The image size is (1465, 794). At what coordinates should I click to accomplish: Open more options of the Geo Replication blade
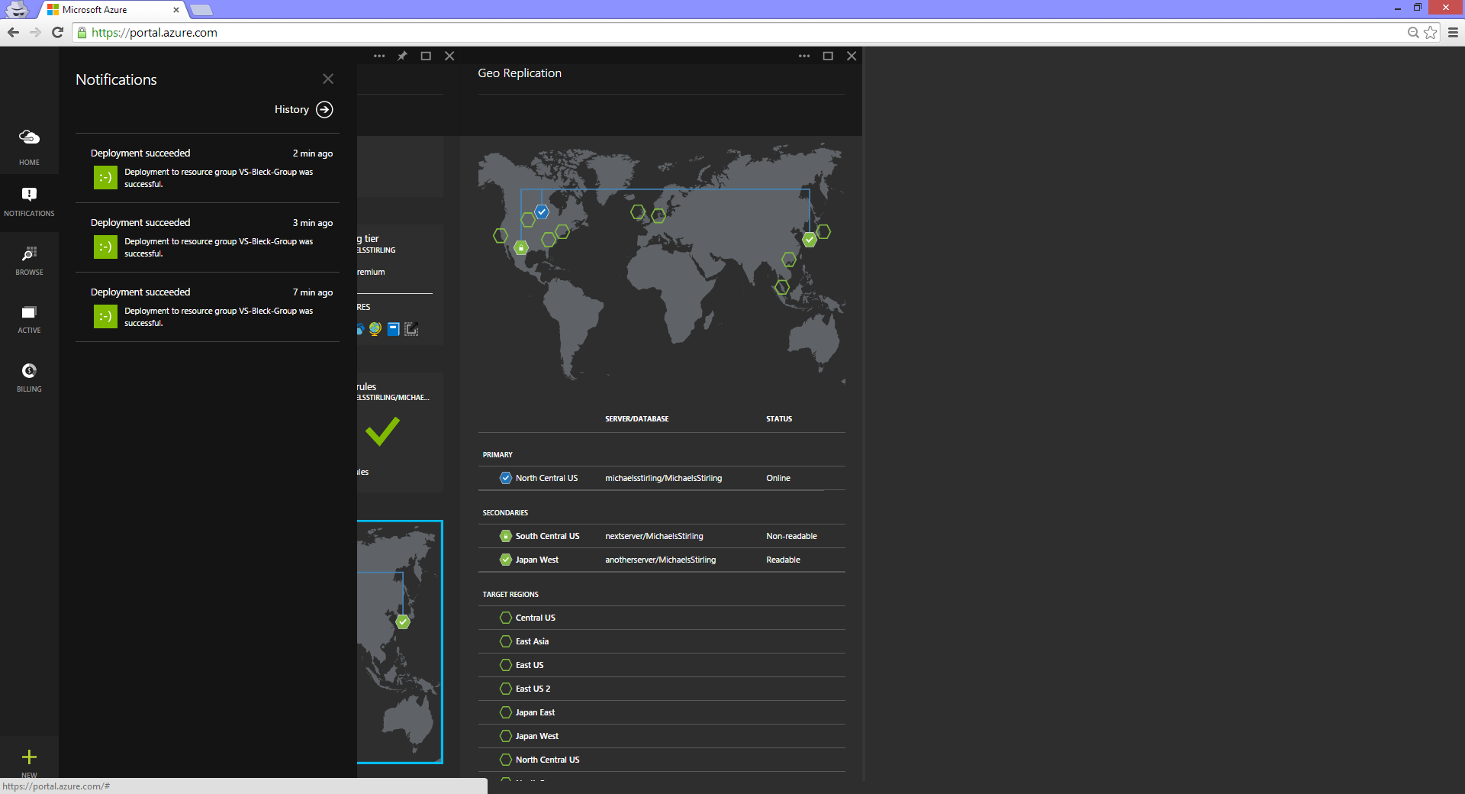804,56
